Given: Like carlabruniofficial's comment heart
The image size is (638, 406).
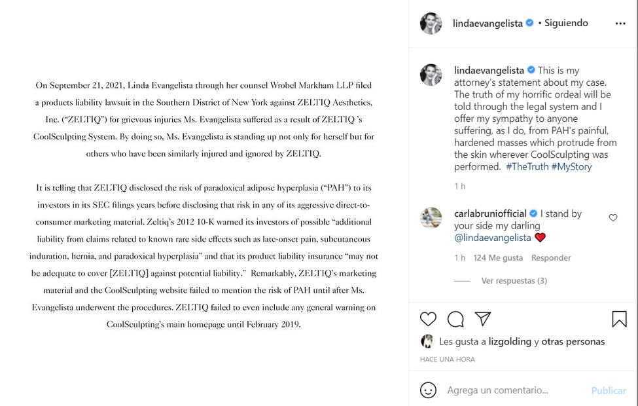Looking at the screenshot, I should click(613, 217).
